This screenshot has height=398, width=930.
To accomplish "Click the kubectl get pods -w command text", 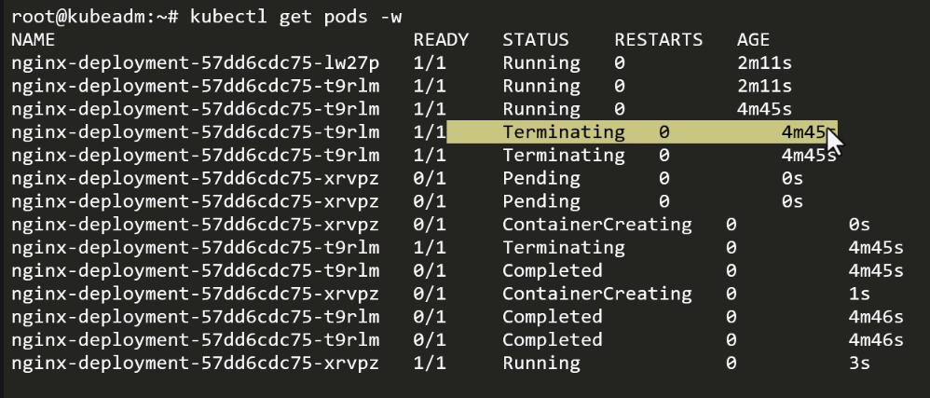I will coord(296,17).
